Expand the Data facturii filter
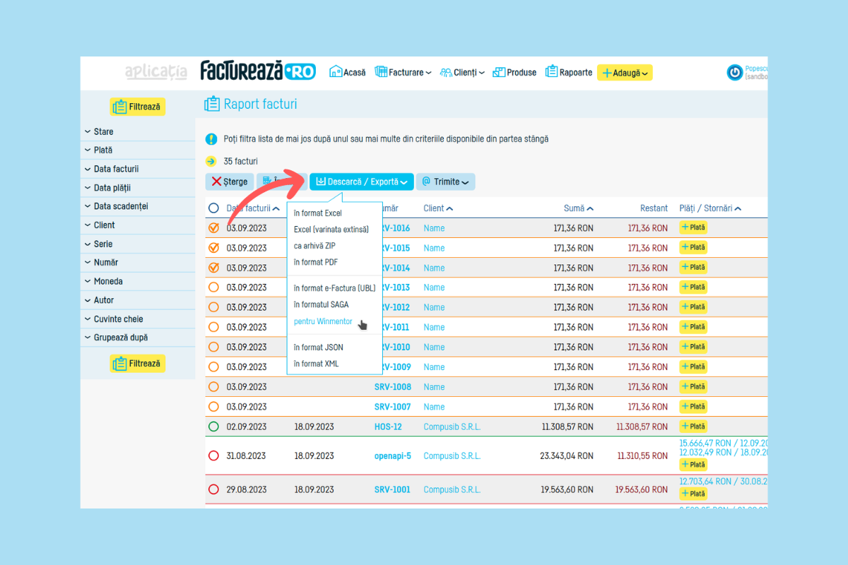The width and height of the screenshot is (848, 565). [116, 169]
